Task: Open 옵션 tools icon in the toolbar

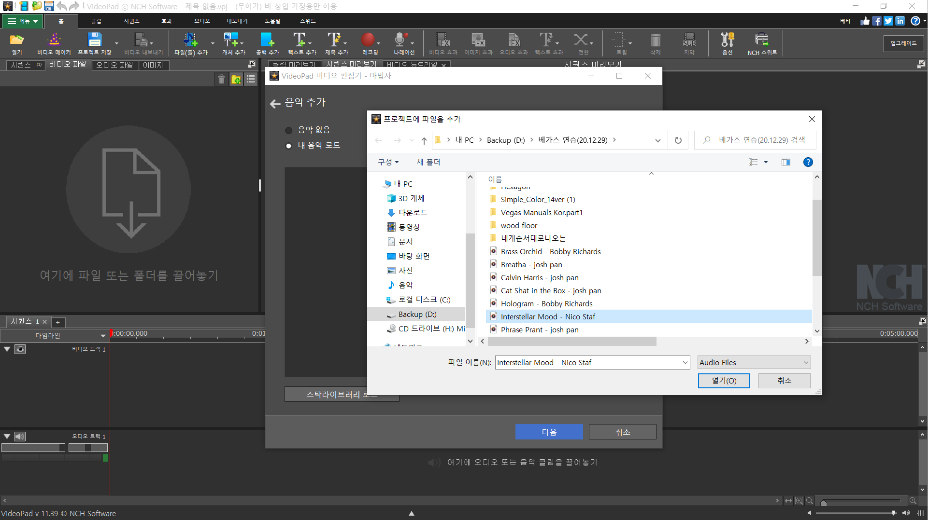Action: coord(728,40)
